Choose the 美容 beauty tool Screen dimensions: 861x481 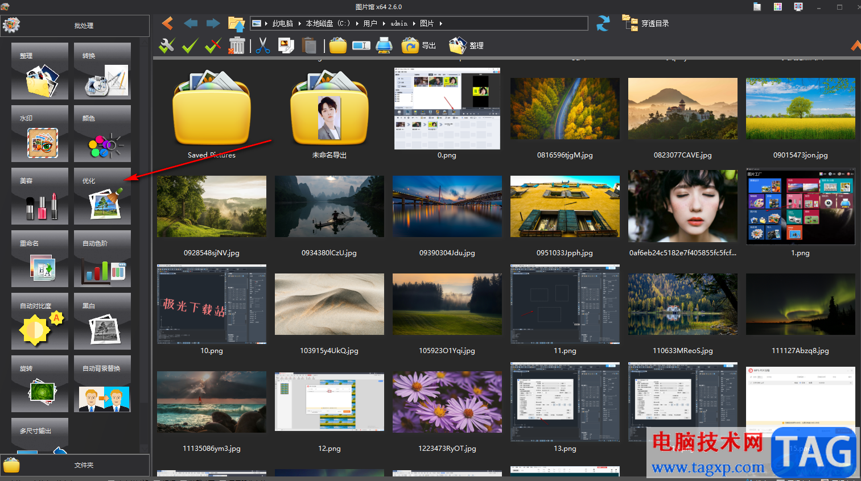pos(40,196)
